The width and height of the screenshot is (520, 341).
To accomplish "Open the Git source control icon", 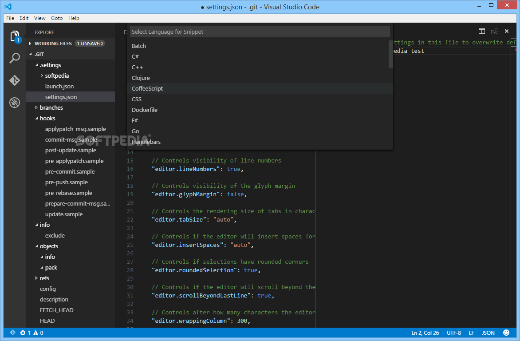I will (x=15, y=80).
